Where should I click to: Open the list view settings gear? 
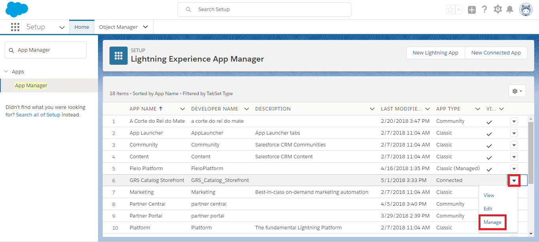tap(517, 91)
